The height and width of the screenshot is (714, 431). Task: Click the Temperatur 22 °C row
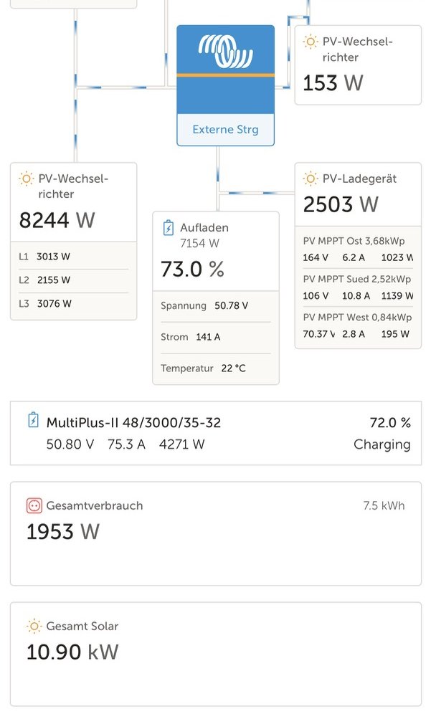[x=215, y=368]
